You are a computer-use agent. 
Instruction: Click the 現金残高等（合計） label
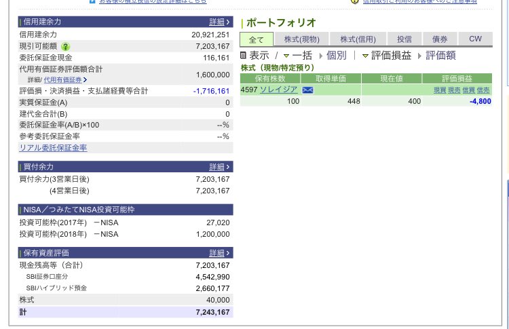[52, 265]
